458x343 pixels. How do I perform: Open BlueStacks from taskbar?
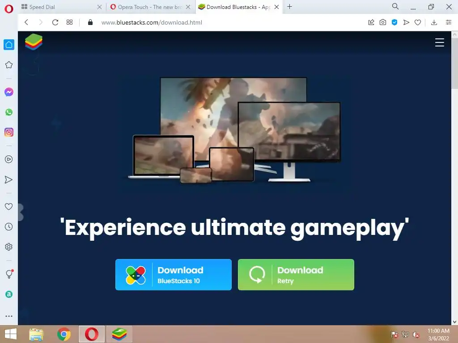[x=119, y=334]
